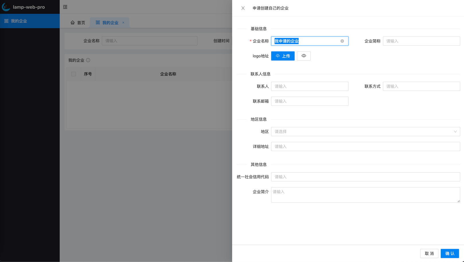
Task: Click the logo preview eye icon
Action: (304, 56)
